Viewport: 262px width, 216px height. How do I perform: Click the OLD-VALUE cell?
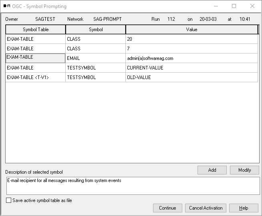[x=191, y=77]
